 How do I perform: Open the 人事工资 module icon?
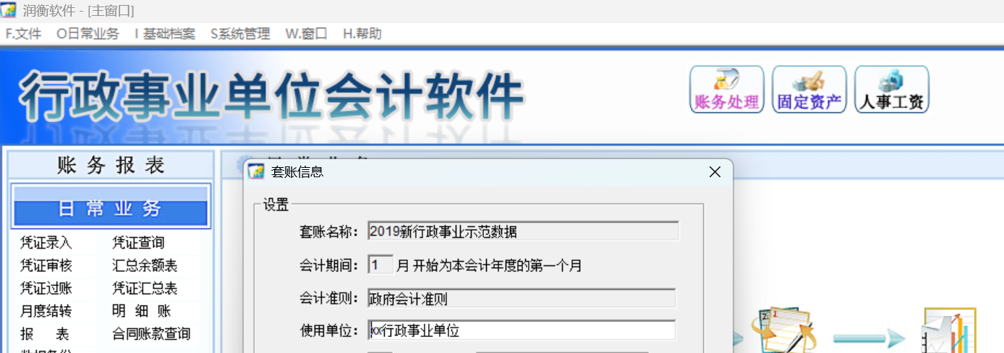[892, 90]
